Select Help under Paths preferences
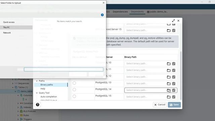 click(x=43, y=89)
